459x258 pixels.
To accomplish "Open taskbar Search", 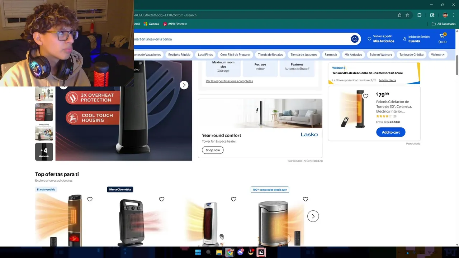I will click(x=208, y=252).
